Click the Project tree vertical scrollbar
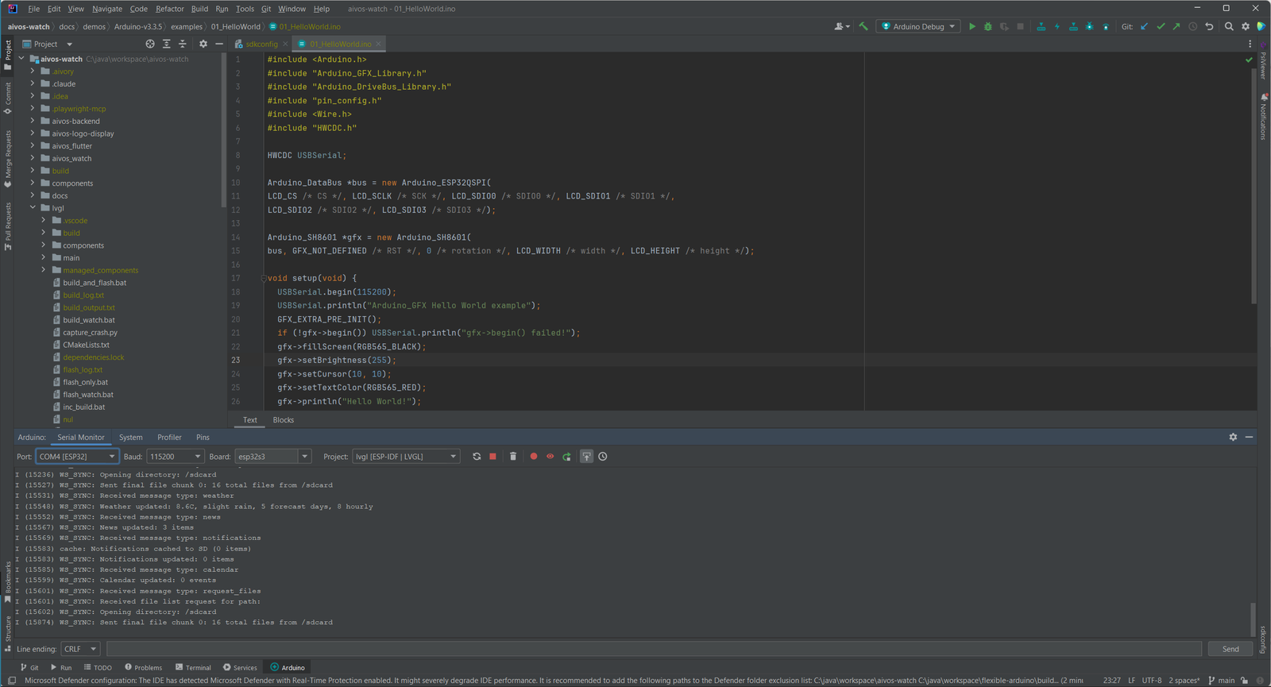Screen dimensions: 1271x687 (223, 131)
